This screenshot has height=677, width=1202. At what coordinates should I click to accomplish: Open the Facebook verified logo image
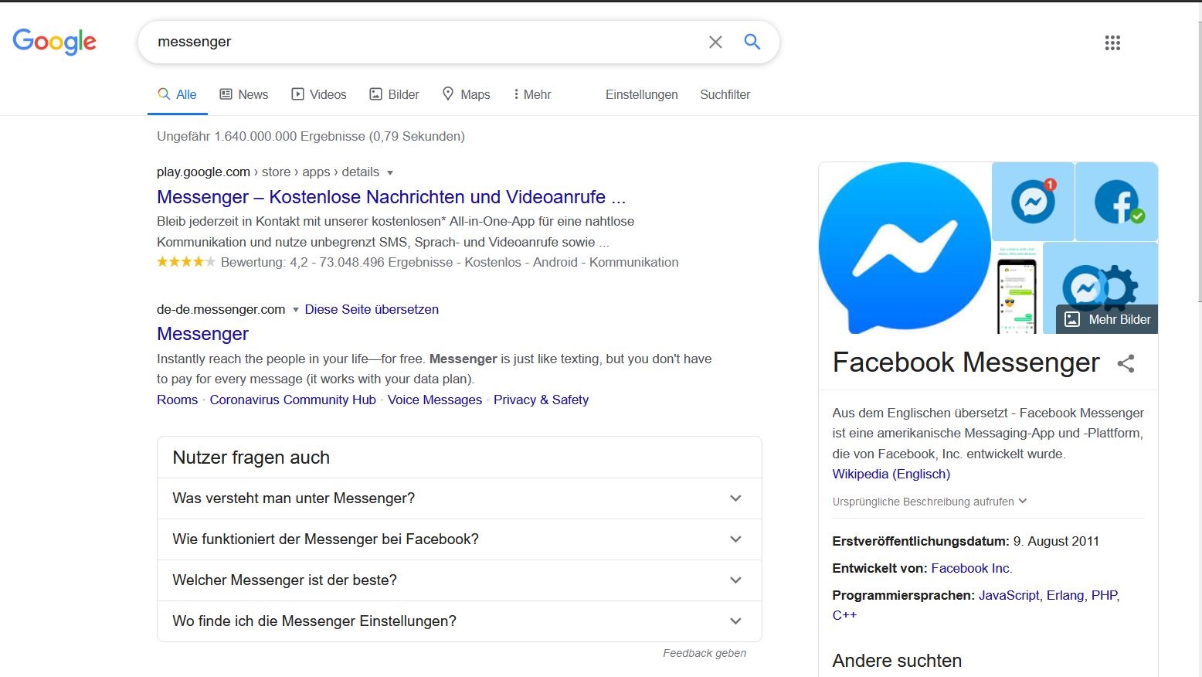coord(1116,201)
